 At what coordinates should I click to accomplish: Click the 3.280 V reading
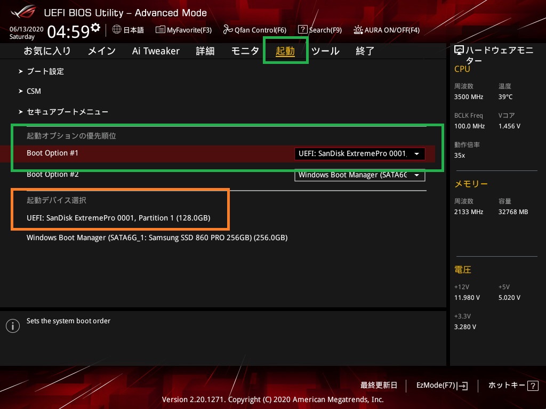465,327
